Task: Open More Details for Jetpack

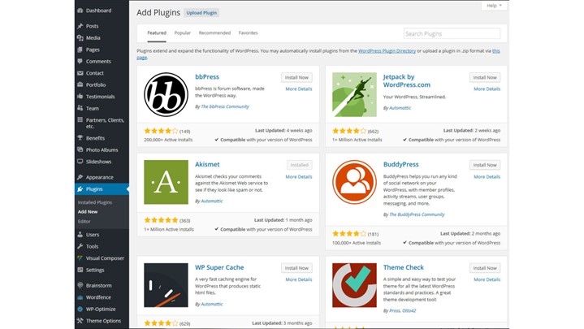Action: click(x=487, y=89)
